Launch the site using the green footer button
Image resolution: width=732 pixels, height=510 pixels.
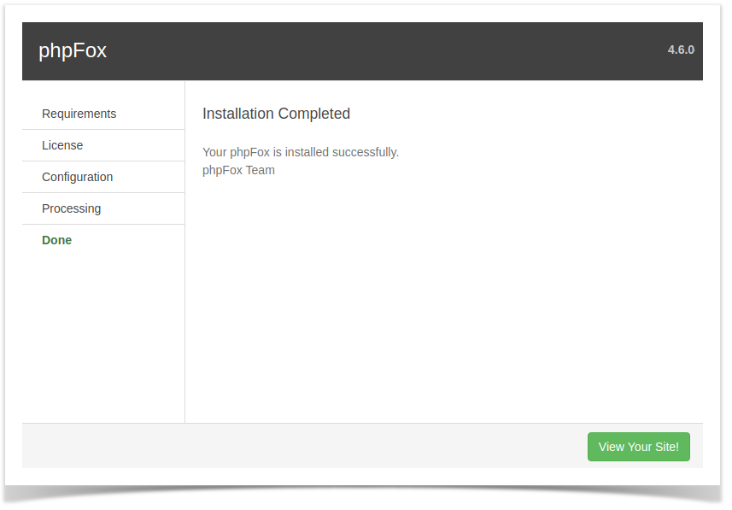[x=638, y=447]
